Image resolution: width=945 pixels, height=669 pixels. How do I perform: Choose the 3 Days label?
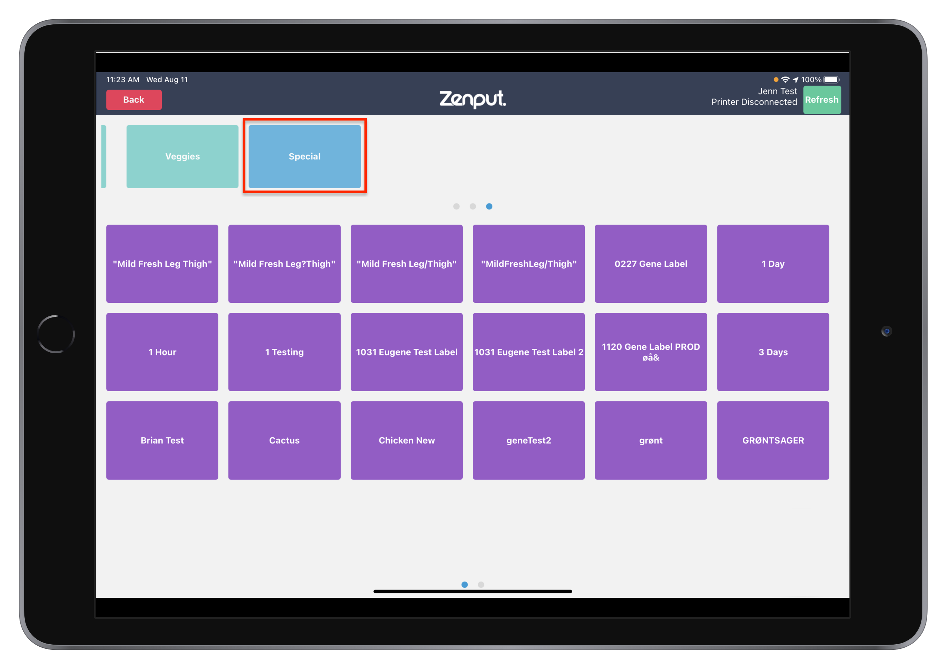point(773,352)
